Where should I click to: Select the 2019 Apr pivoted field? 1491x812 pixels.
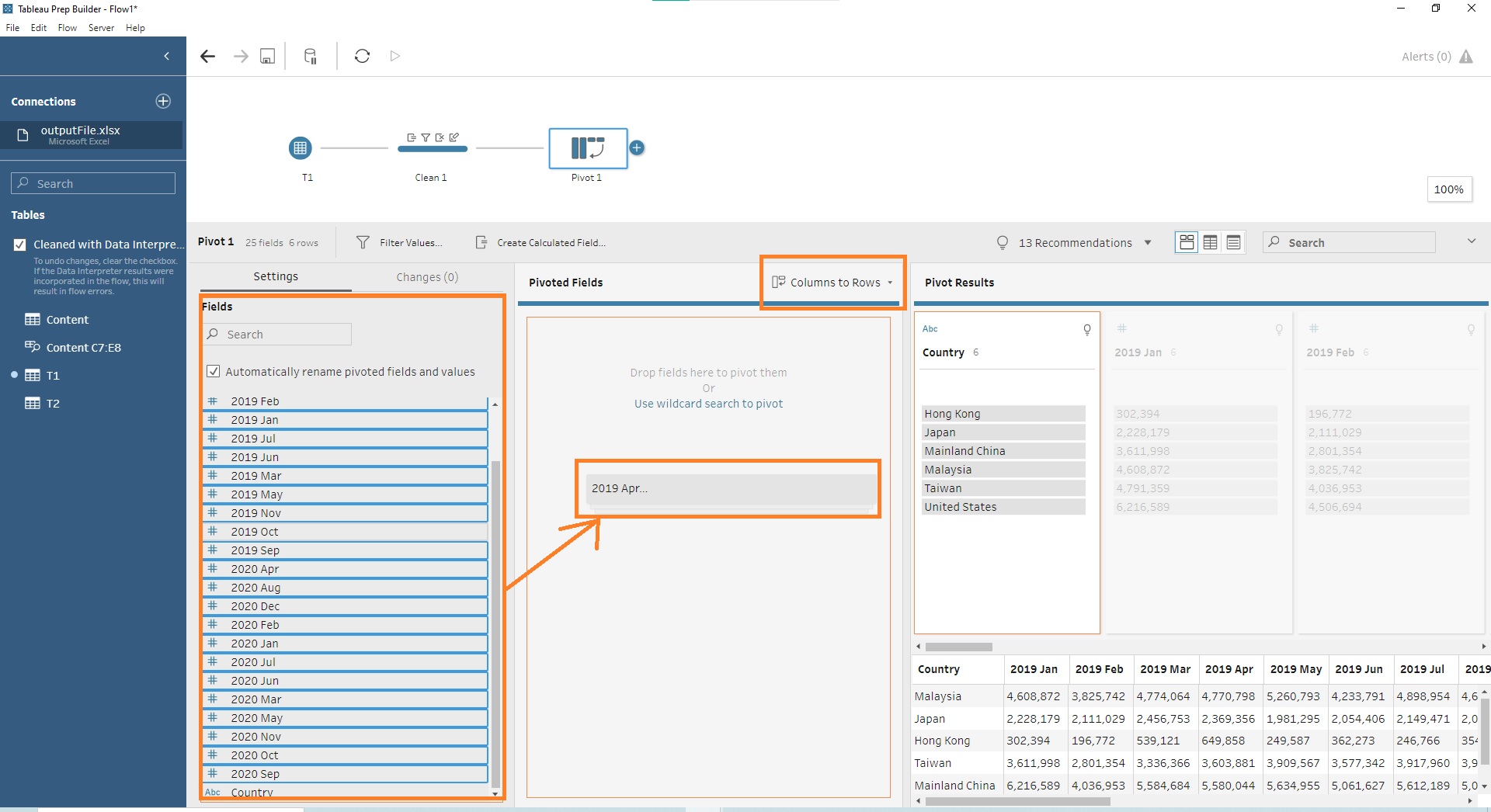click(730, 489)
